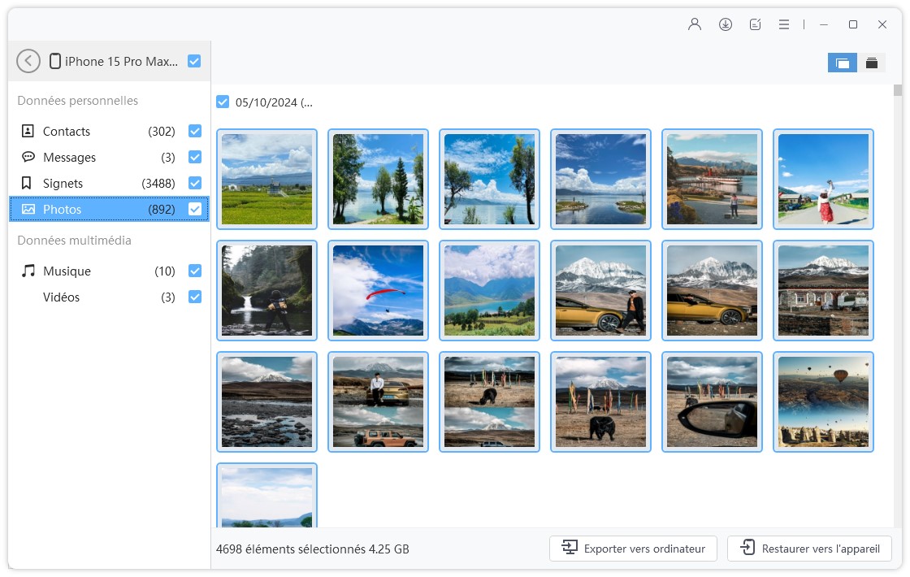
Task: Click the Contacts count (302)
Action: point(162,131)
